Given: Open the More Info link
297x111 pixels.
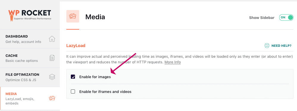Looking at the screenshot, I should pos(173,62).
